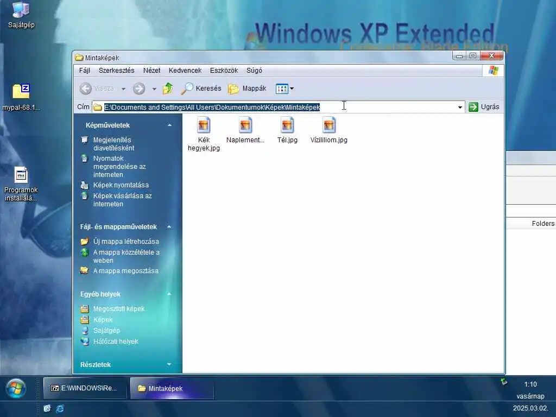
Task: Select the mypal-68.1... desktop icon
Action: [21, 98]
